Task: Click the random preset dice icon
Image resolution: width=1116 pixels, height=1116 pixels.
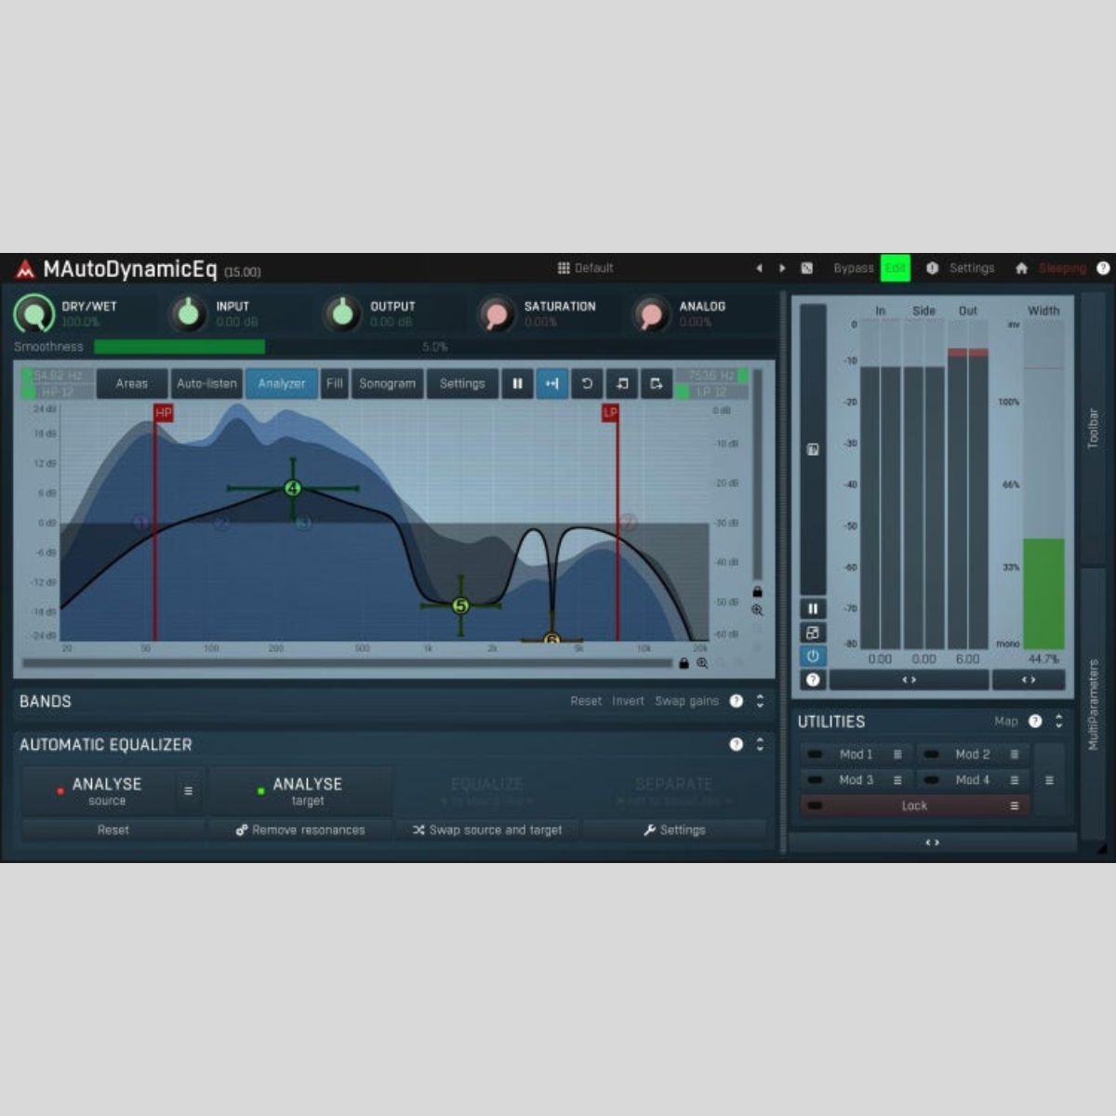Action: coord(807,268)
